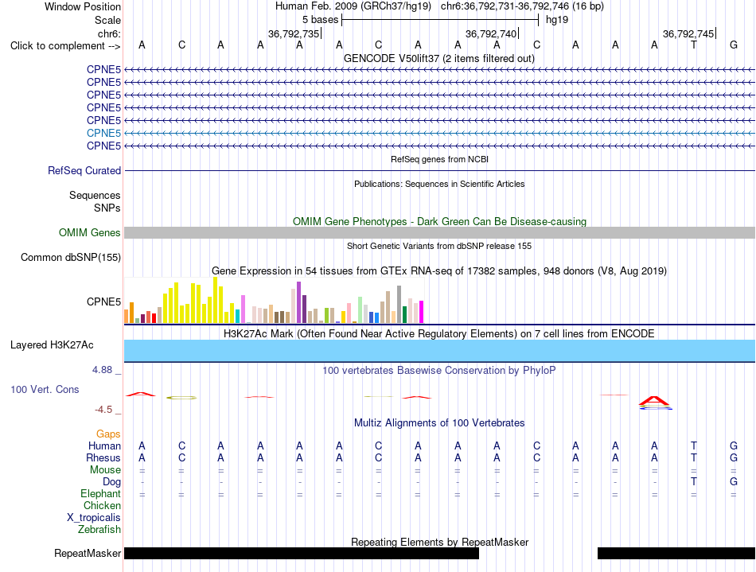Image resolution: width=756 pixels, height=572 pixels.
Task: Open the 100 Vert. Cons track label
Action: [45, 389]
